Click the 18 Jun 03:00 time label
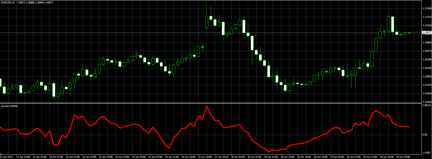 [x=238, y=157]
